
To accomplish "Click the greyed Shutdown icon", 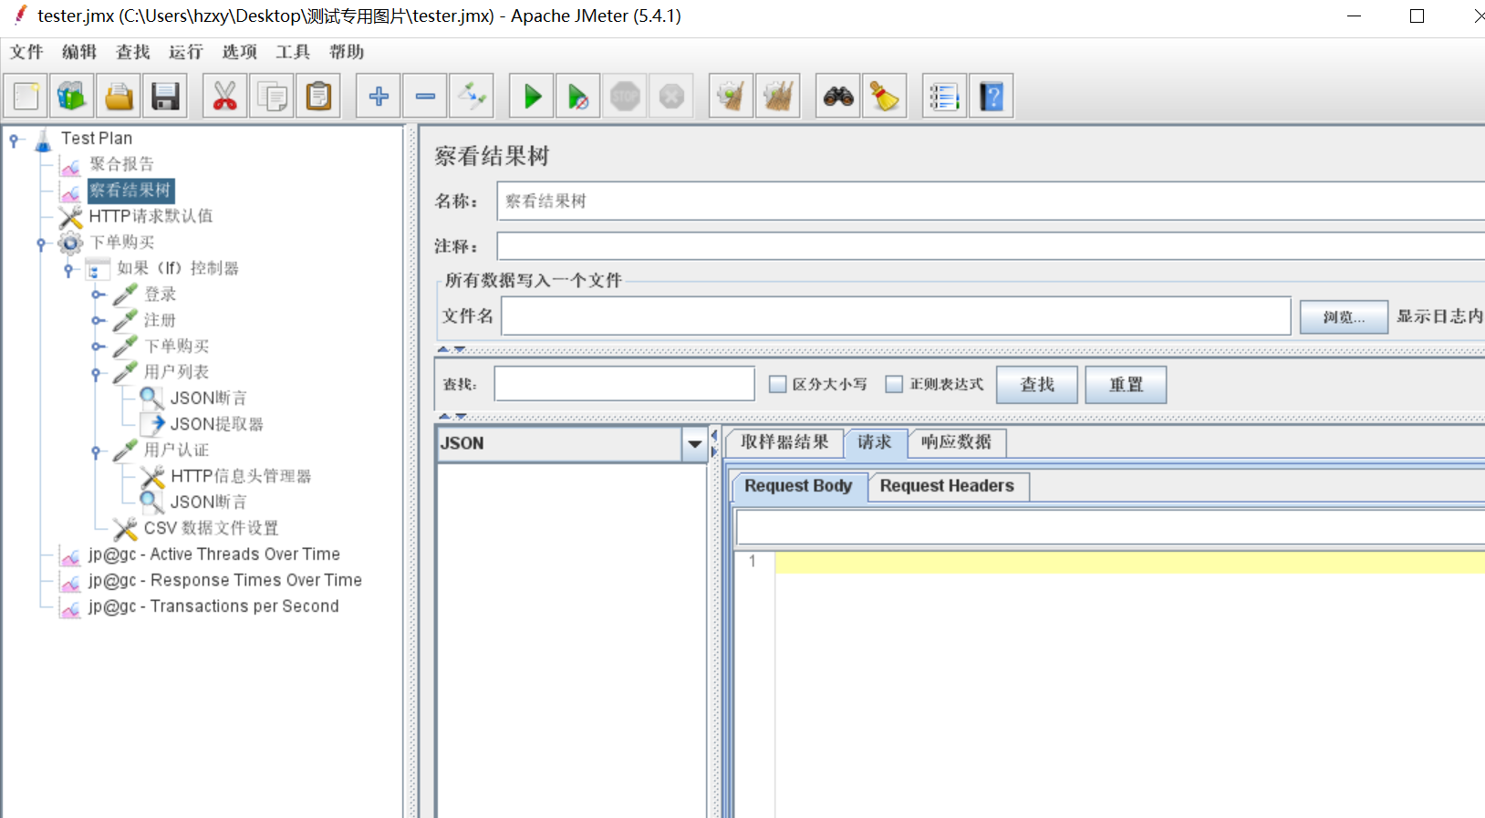I will click(671, 96).
